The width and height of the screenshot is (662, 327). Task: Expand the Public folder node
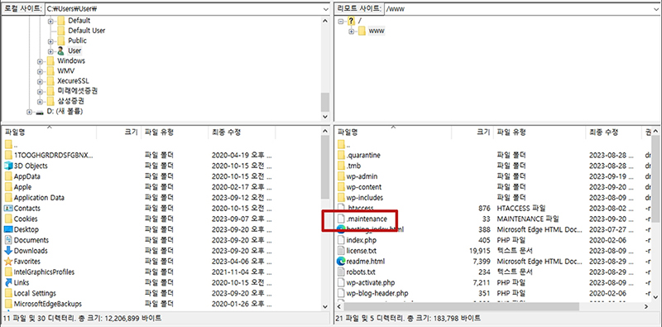click(50, 41)
